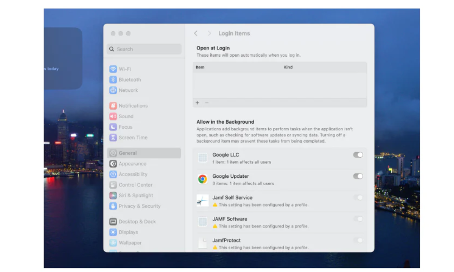Add a new login item with the plus button
Viewport: 454px width, 272px height.
click(x=197, y=103)
